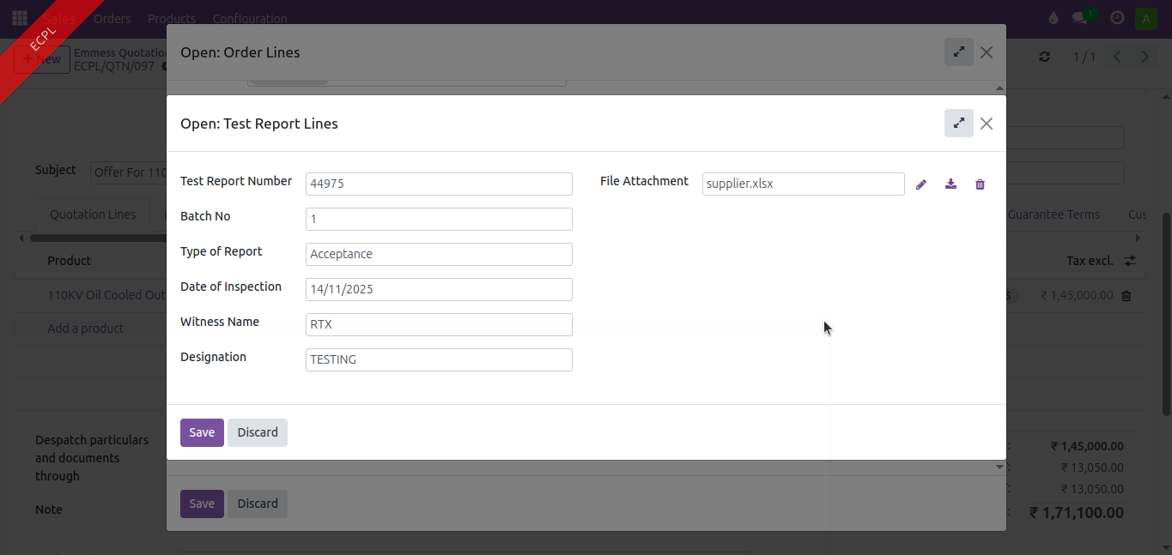Discard changes in Test Report Lines
1172x555 pixels.
[x=258, y=432]
